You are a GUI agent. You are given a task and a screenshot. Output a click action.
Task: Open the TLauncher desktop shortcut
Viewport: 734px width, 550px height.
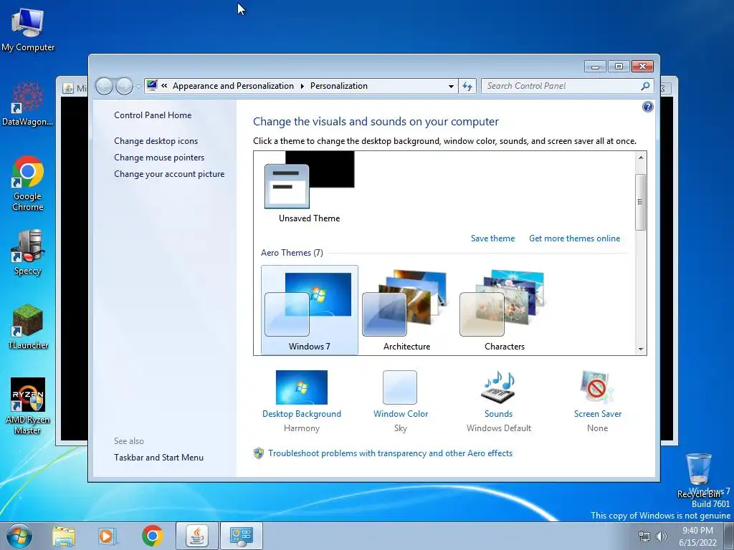[x=28, y=327]
